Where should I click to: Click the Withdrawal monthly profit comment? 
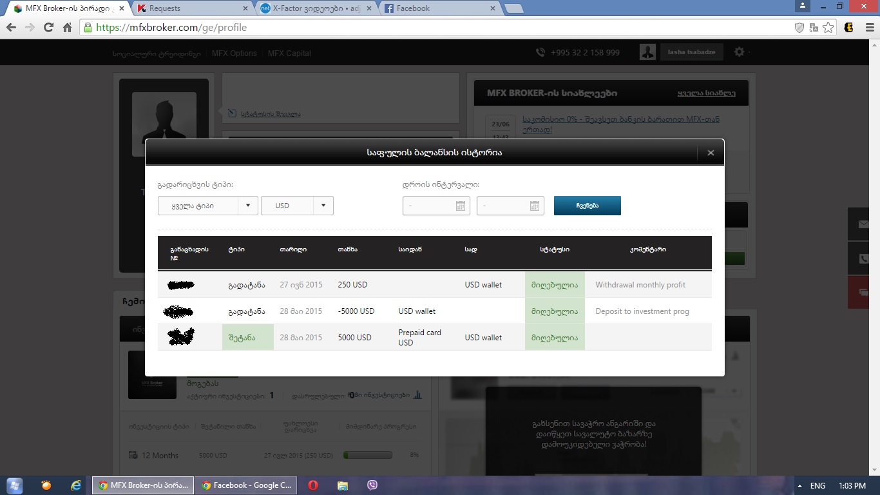640,285
